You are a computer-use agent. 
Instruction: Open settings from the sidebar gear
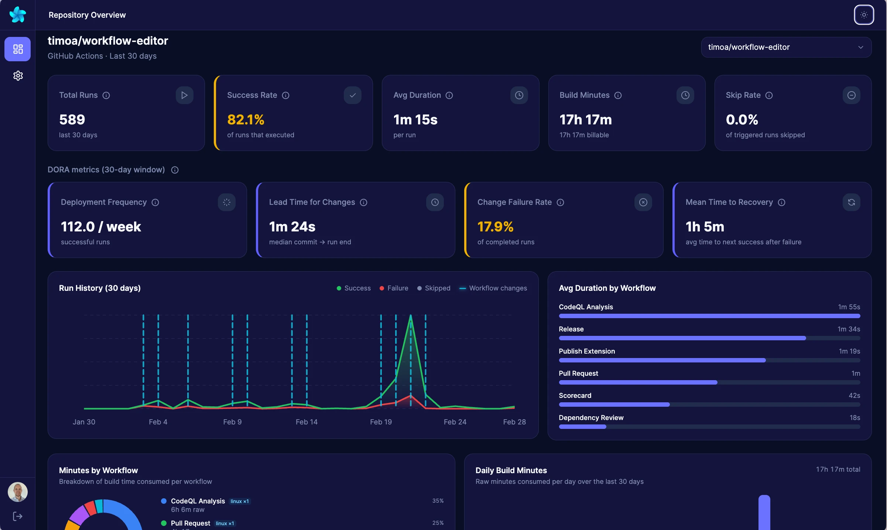17,76
